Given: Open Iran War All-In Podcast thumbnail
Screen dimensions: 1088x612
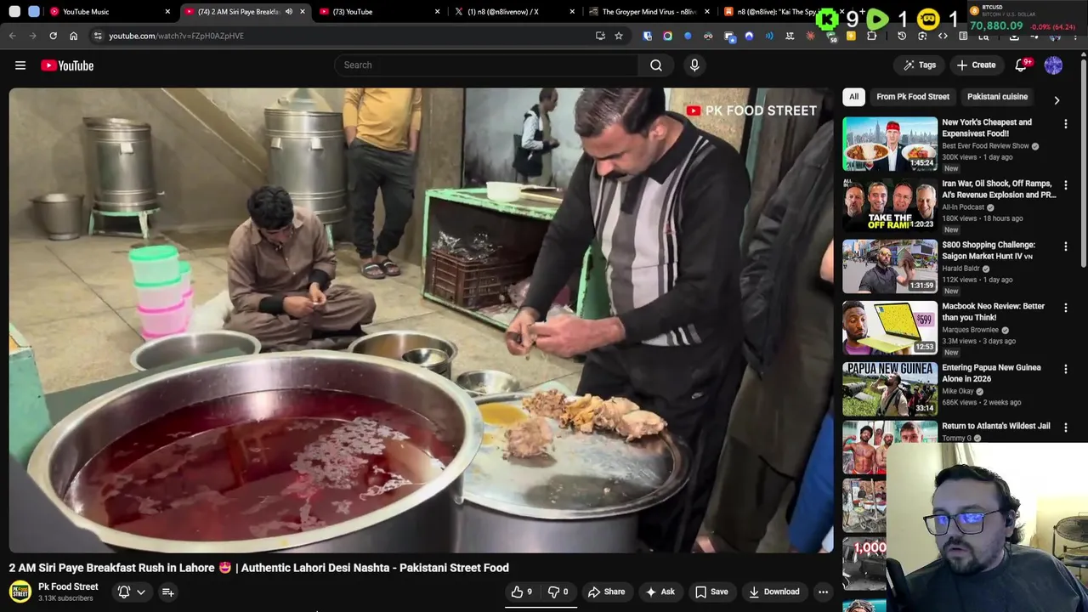Looking at the screenshot, I should pos(890,205).
